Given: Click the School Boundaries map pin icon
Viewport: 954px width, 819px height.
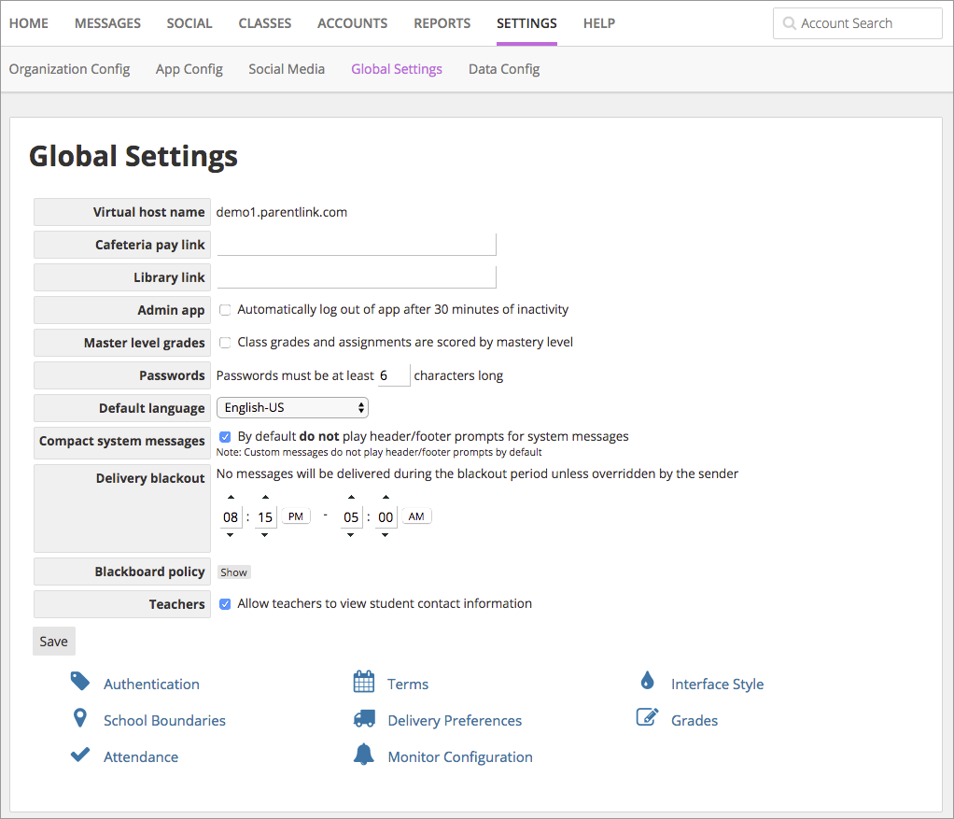Looking at the screenshot, I should tap(79, 718).
